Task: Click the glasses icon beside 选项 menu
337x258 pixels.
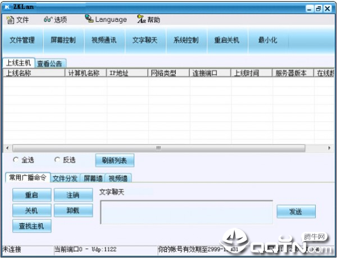Action: coord(48,20)
